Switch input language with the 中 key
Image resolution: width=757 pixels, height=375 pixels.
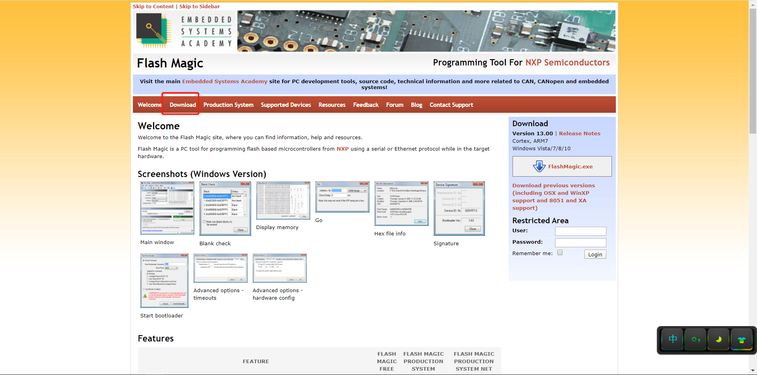click(x=673, y=339)
